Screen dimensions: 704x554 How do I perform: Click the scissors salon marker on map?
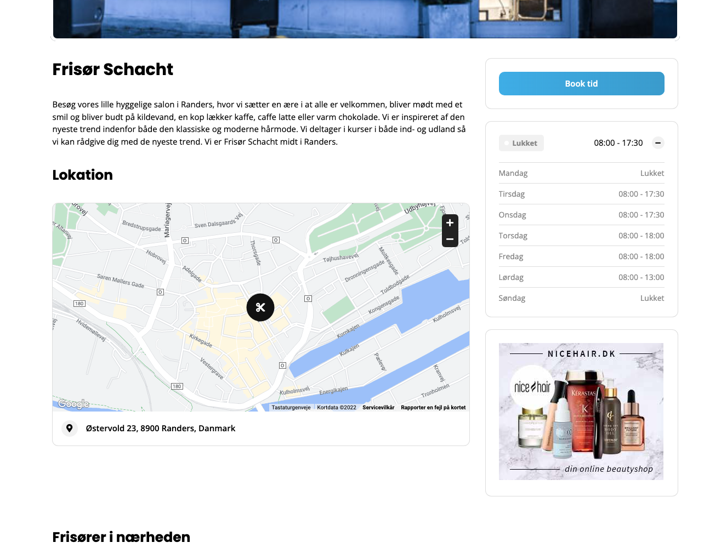point(260,307)
